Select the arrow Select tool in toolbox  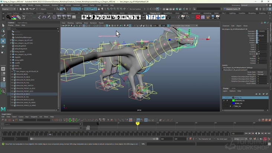(x=3, y=25)
